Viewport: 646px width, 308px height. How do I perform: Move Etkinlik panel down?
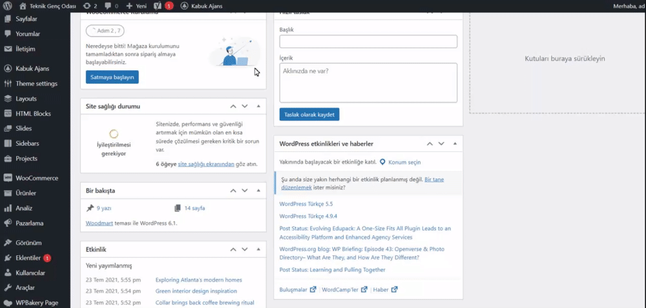(x=245, y=249)
